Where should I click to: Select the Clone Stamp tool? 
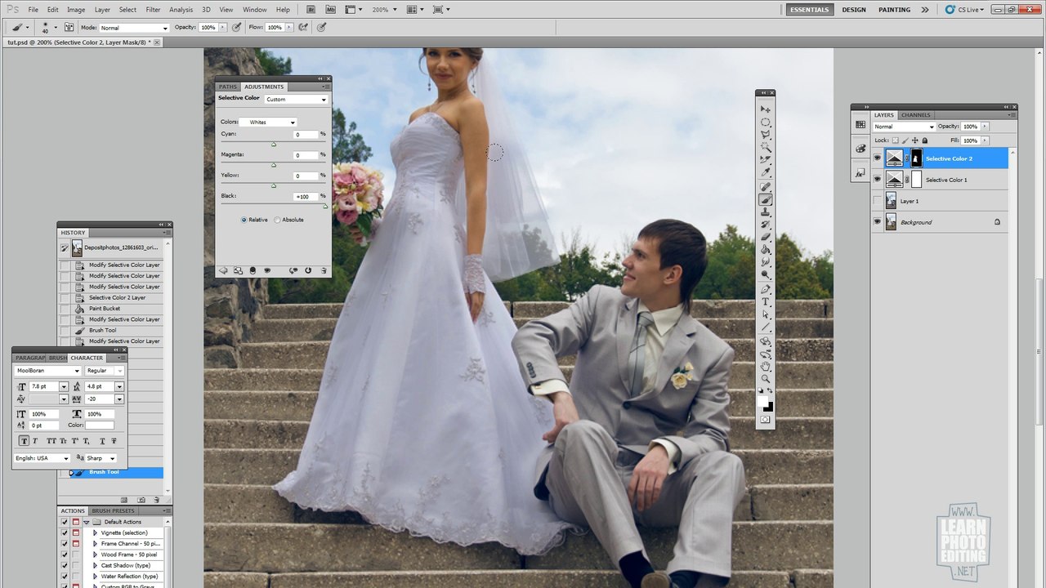(x=766, y=212)
